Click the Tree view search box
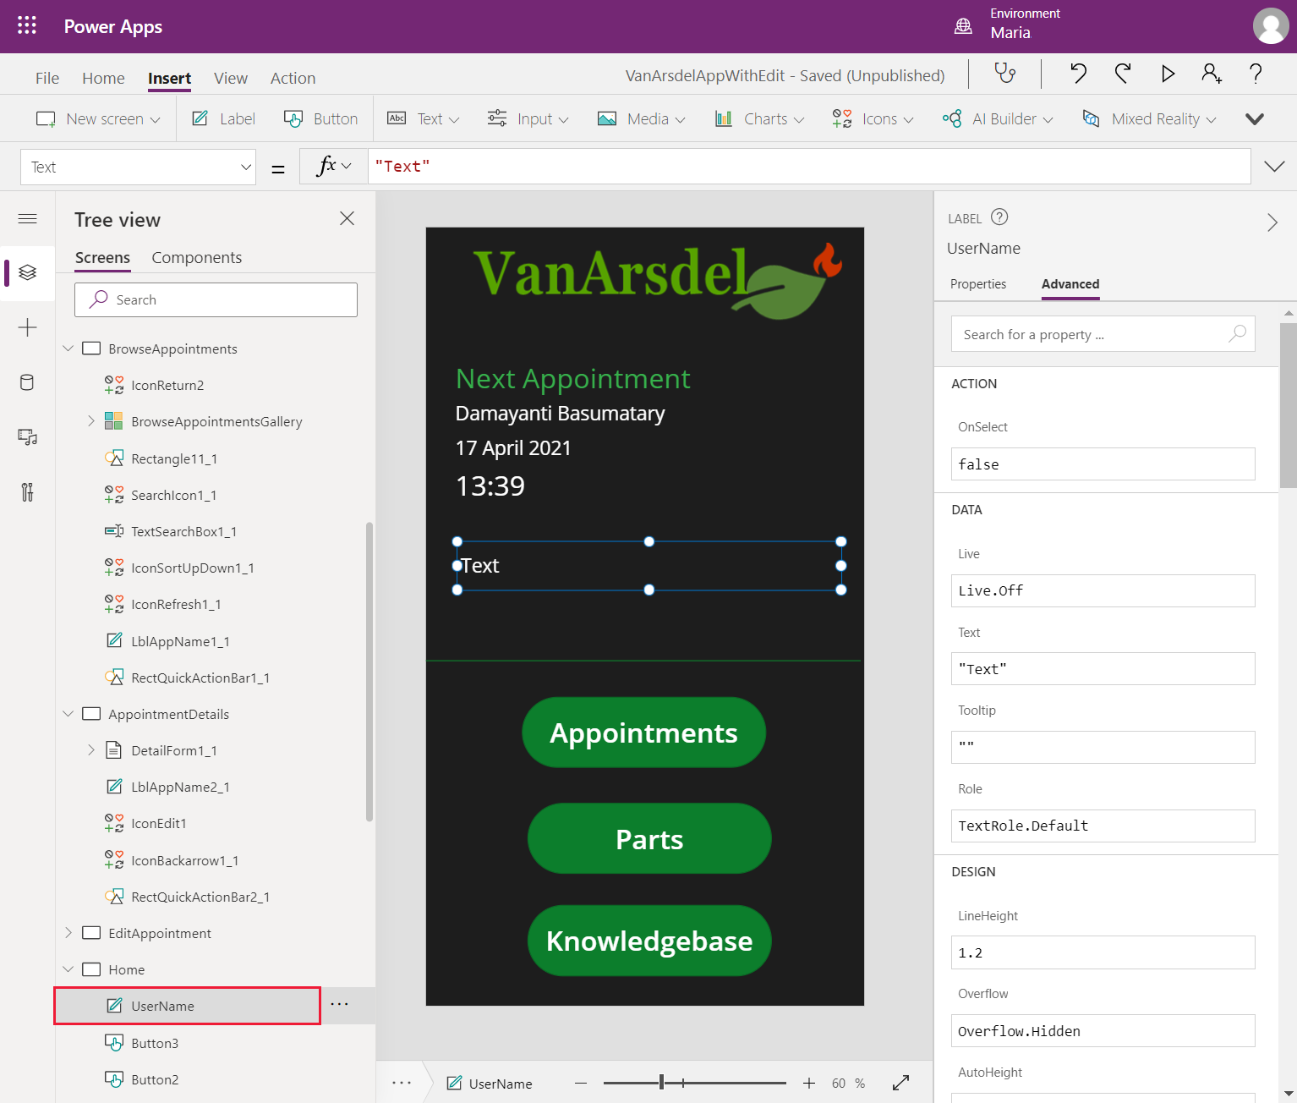The width and height of the screenshot is (1297, 1103). click(216, 299)
